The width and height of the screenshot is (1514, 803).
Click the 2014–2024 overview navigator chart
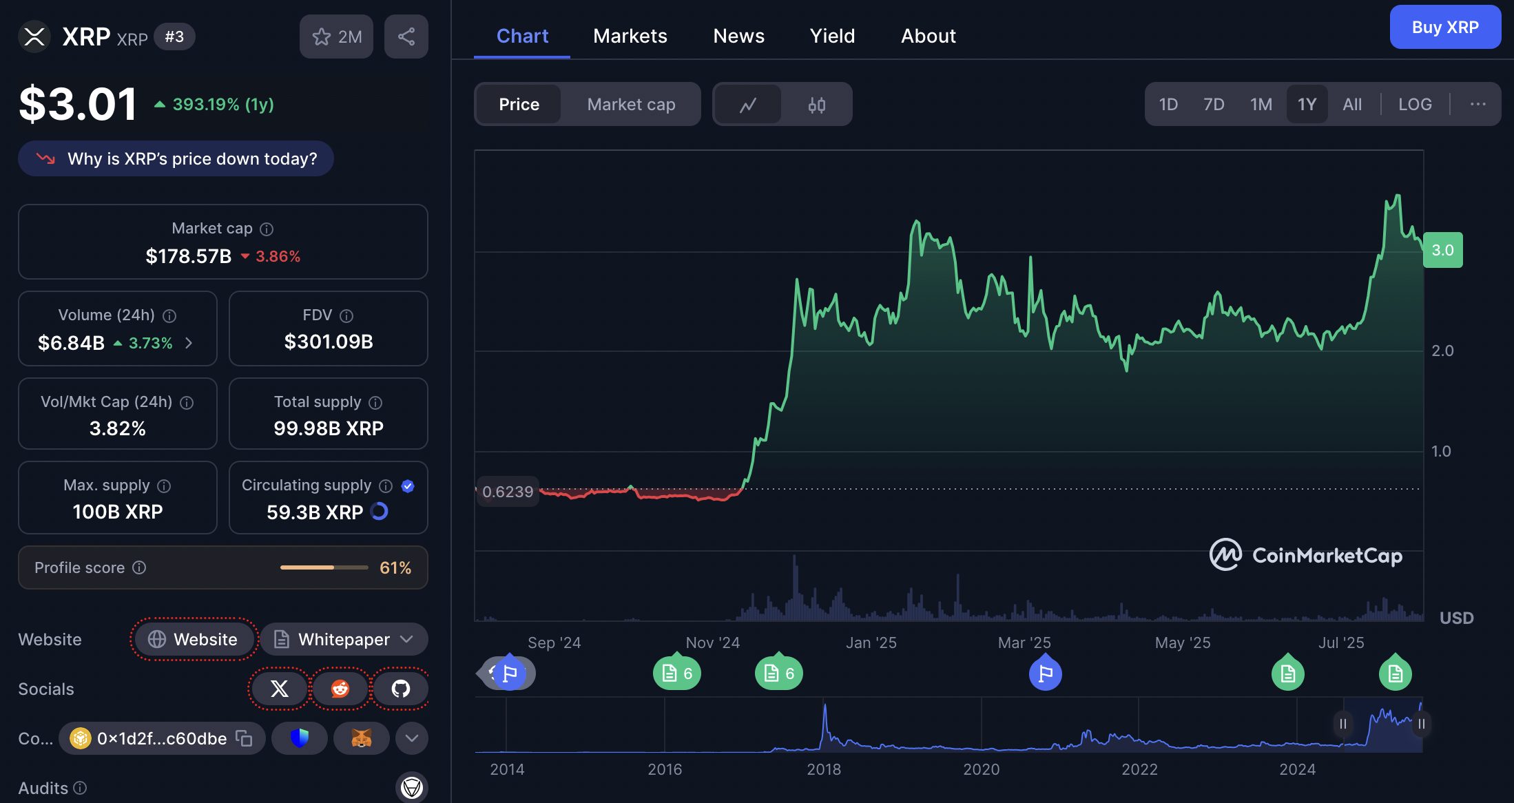(948, 724)
